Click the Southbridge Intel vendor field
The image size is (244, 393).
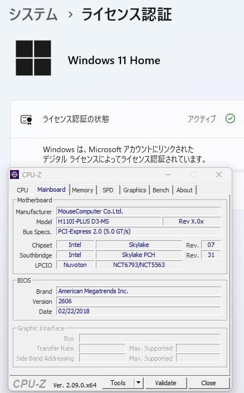coord(75,255)
